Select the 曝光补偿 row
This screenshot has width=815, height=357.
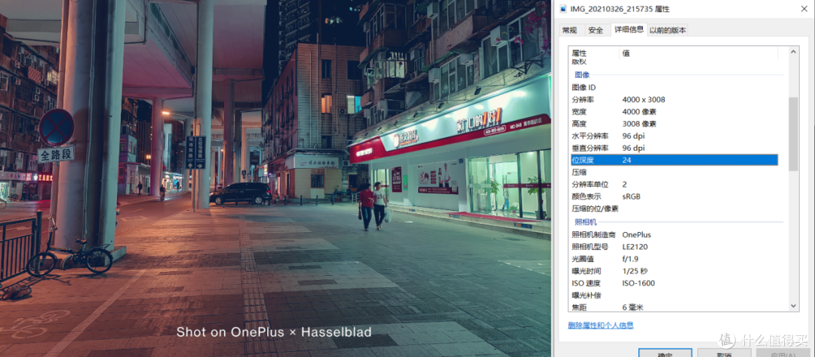(x=674, y=295)
